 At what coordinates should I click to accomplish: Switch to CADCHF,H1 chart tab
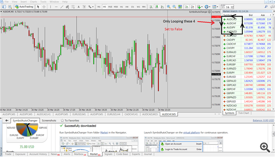tap(131, 114)
